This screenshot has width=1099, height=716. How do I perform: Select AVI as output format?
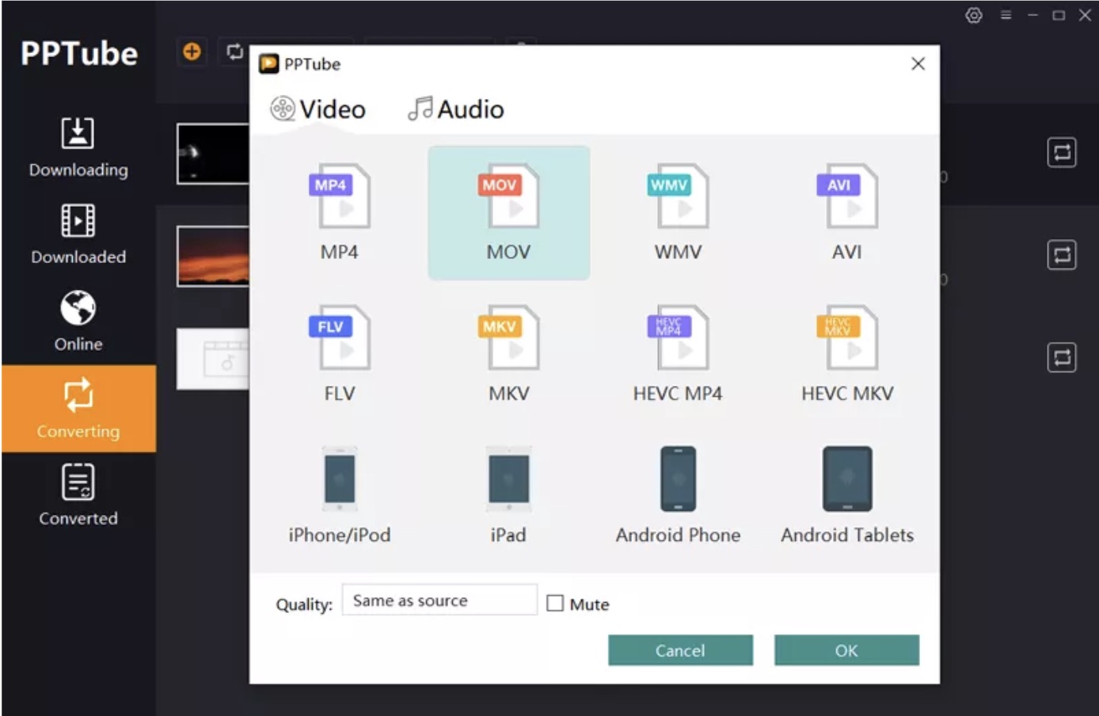click(847, 196)
